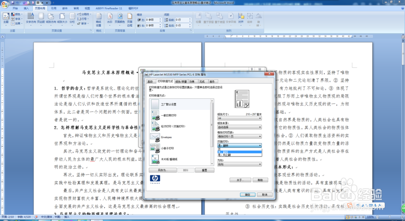The width and height of the screenshot is (405, 221).
Task: Click the 取消 cancel button
Action: 265,195
